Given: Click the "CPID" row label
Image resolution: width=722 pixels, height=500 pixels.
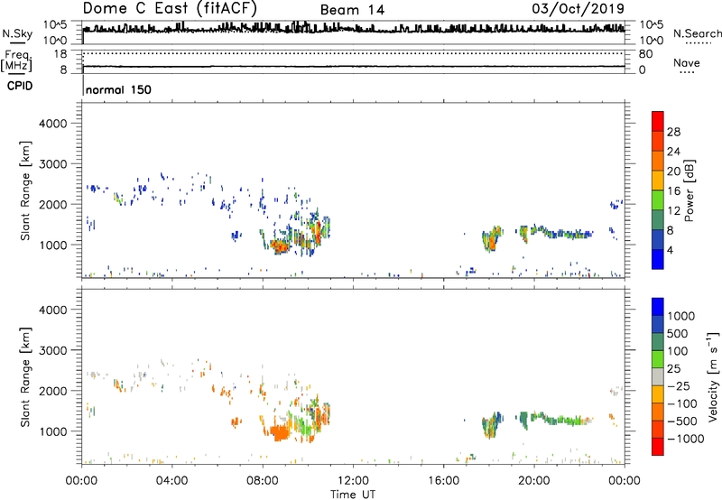Looking at the screenshot, I should coord(20,86).
